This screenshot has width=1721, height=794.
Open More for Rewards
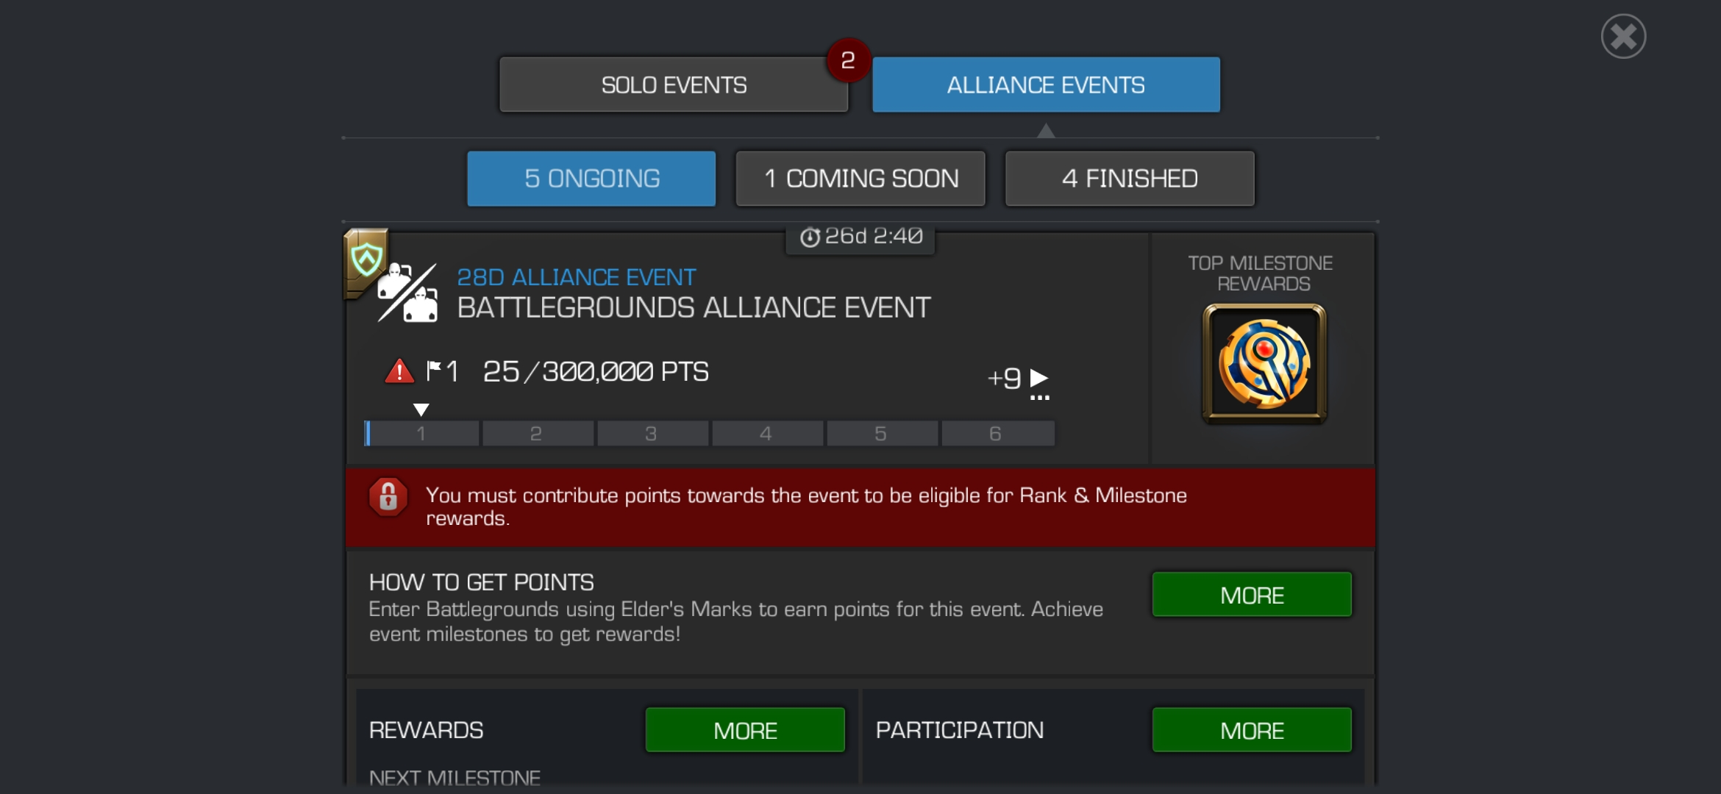[745, 730]
